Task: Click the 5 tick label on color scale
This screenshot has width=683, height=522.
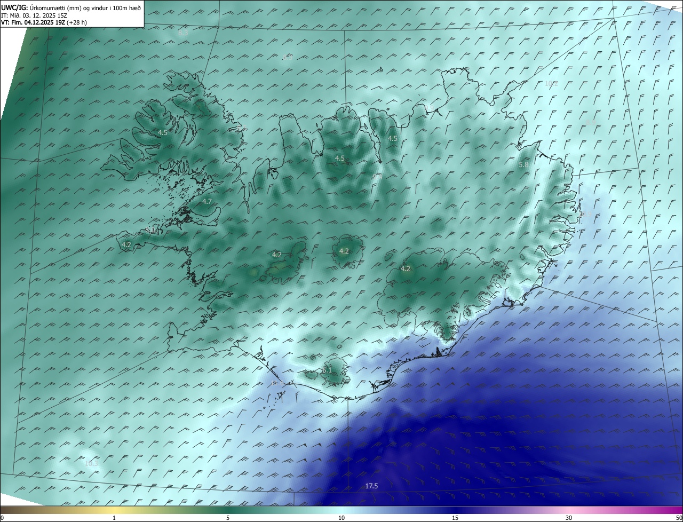Action: coord(228,518)
